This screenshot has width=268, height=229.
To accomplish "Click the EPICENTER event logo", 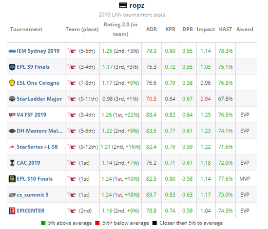I will point(12,210).
